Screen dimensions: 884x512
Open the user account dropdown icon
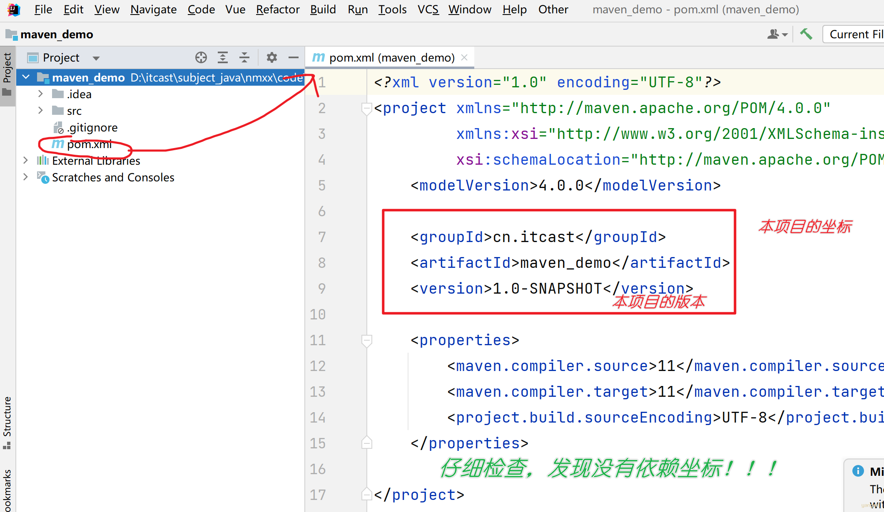coord(777,34)
